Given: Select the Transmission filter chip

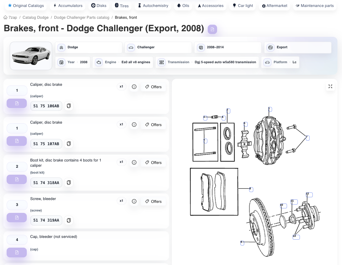Looking at the screenshot, I should coord(208,62).
